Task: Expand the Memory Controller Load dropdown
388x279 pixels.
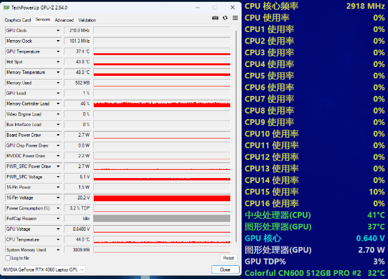Action: [58, 103]
